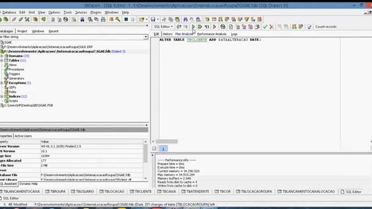Open the arrow next to the save icon
The height and width of the screenshot is (209, 372).
[158, 19]
